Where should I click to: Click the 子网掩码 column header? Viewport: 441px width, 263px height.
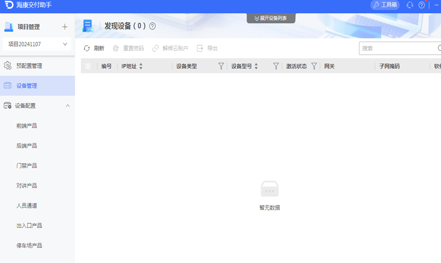pos(389,66)
